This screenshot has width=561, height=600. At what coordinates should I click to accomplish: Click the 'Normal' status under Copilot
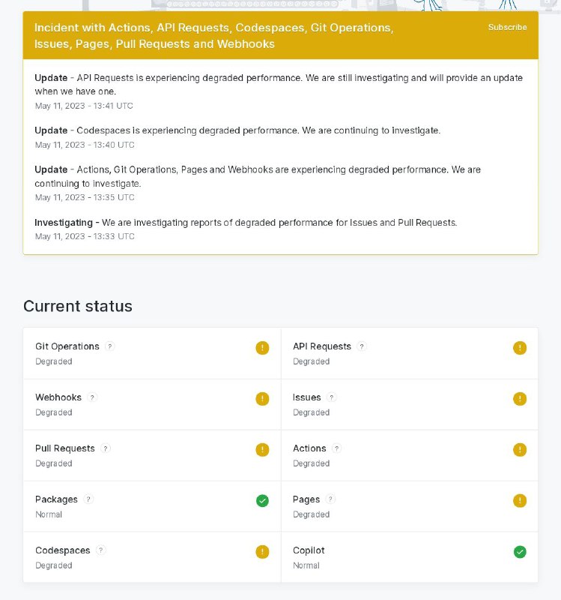306,565
